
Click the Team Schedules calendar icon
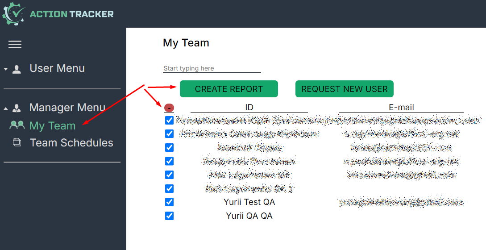[17, 143]
